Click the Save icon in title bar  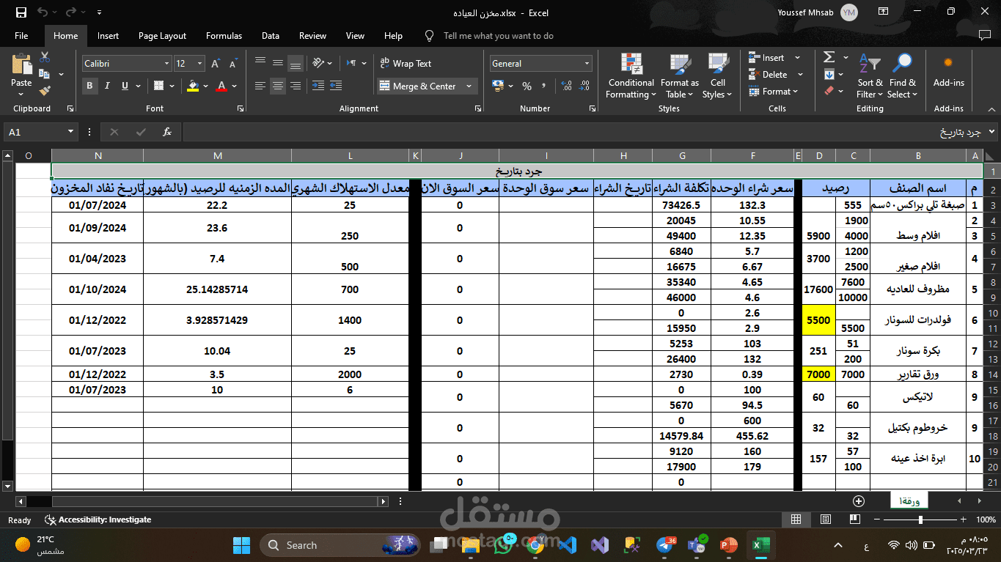click(21, 12)
